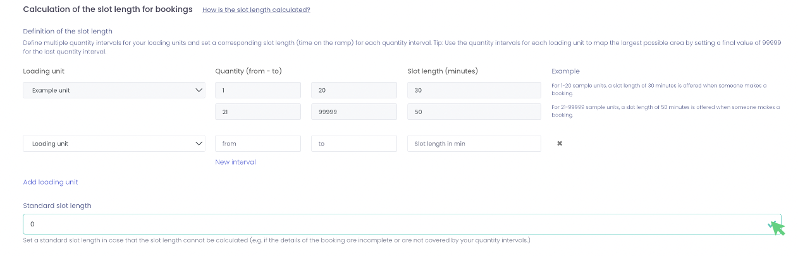The height and width of the screenshot is (256, 798).
Task: Click the green checkmark in Standard slot length field
Action: tap(771, 224)
